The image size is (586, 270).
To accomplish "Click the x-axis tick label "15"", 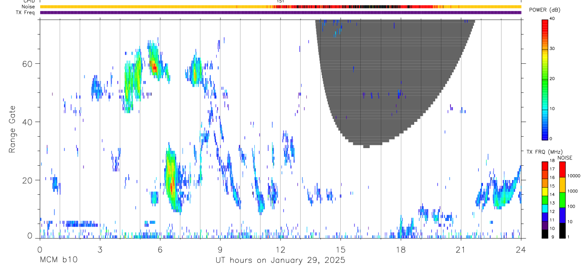I will [340, 250].
